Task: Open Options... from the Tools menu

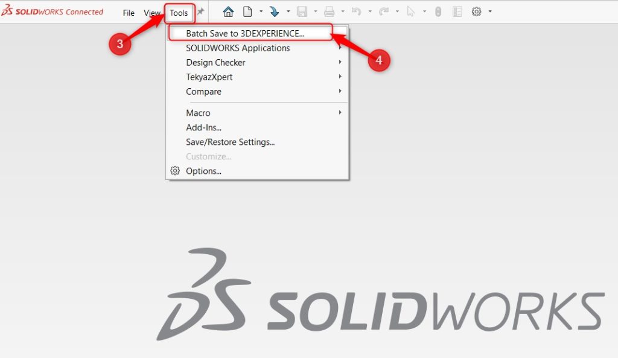Action: point(257,171)
